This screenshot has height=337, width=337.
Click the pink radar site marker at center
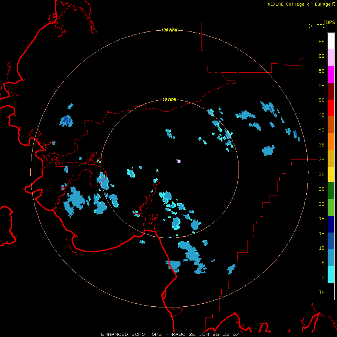click(x=179, y=161)
